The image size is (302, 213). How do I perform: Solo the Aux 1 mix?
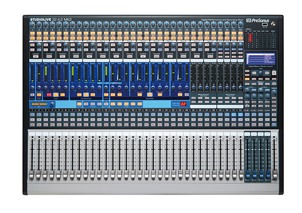pyautogui.click(x=32, y=45)
